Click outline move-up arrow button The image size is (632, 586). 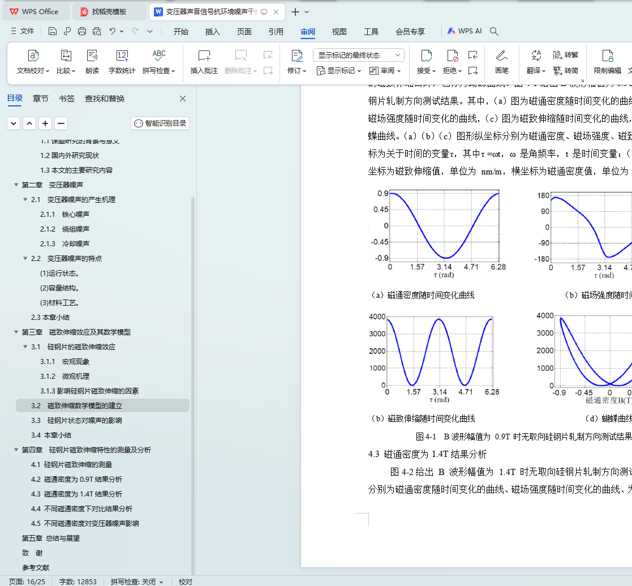tap(29, 123)
